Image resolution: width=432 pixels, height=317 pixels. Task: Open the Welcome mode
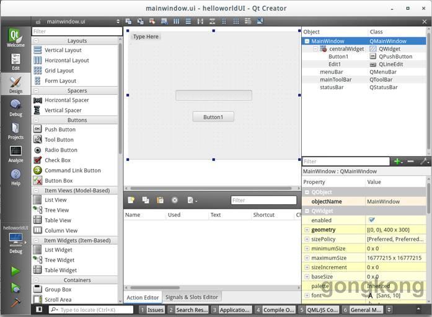(15, 38)
